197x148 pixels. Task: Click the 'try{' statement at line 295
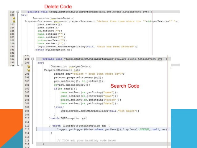[x=41, y=63]
